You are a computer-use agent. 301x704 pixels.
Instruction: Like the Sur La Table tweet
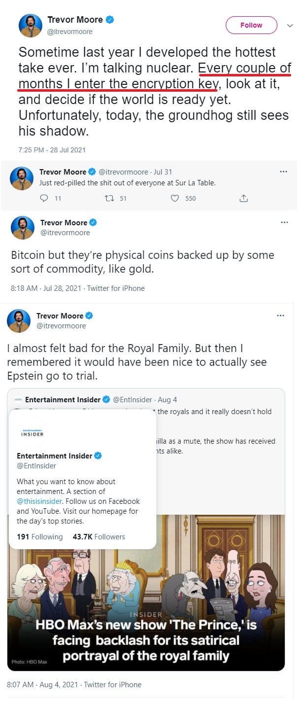click(x=175, y=198)
